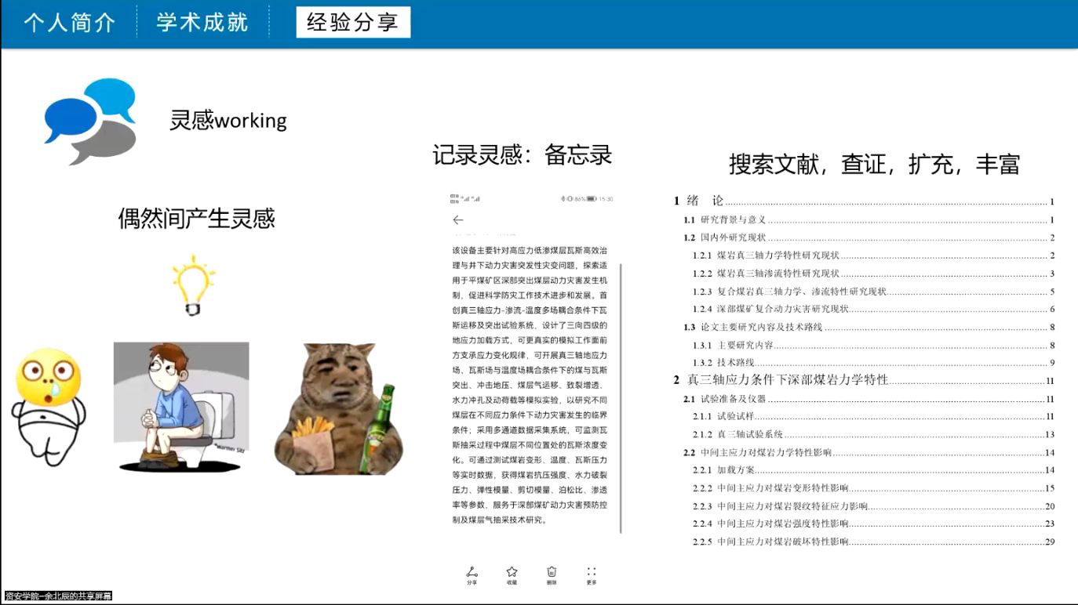
Task: Click the 偶然间产生灵感 heading
Action: point(196,218)
